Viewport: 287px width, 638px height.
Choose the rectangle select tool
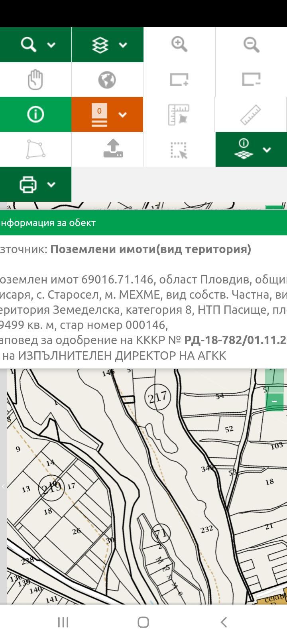point(179,150)
